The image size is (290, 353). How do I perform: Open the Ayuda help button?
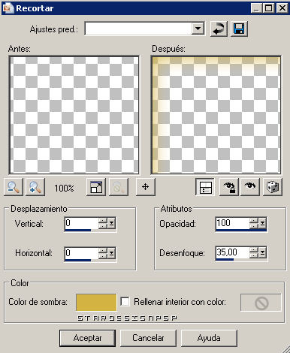pyautogui.click(x=209, y=338)
